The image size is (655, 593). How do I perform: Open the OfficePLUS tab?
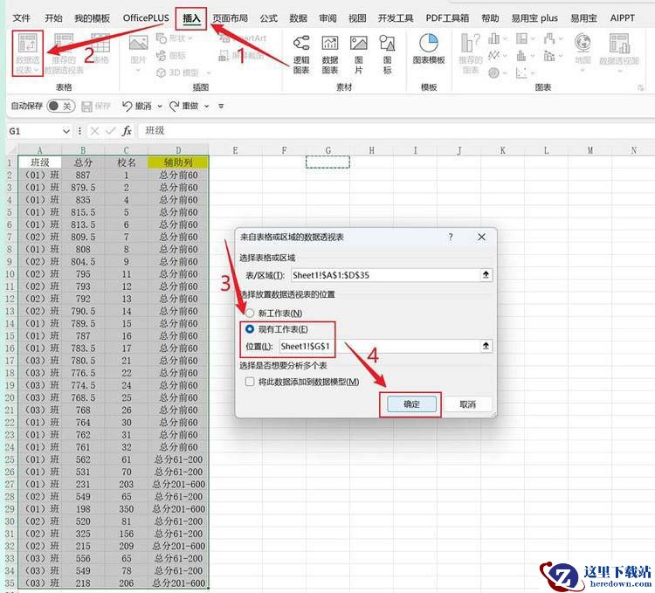(146, 18)
